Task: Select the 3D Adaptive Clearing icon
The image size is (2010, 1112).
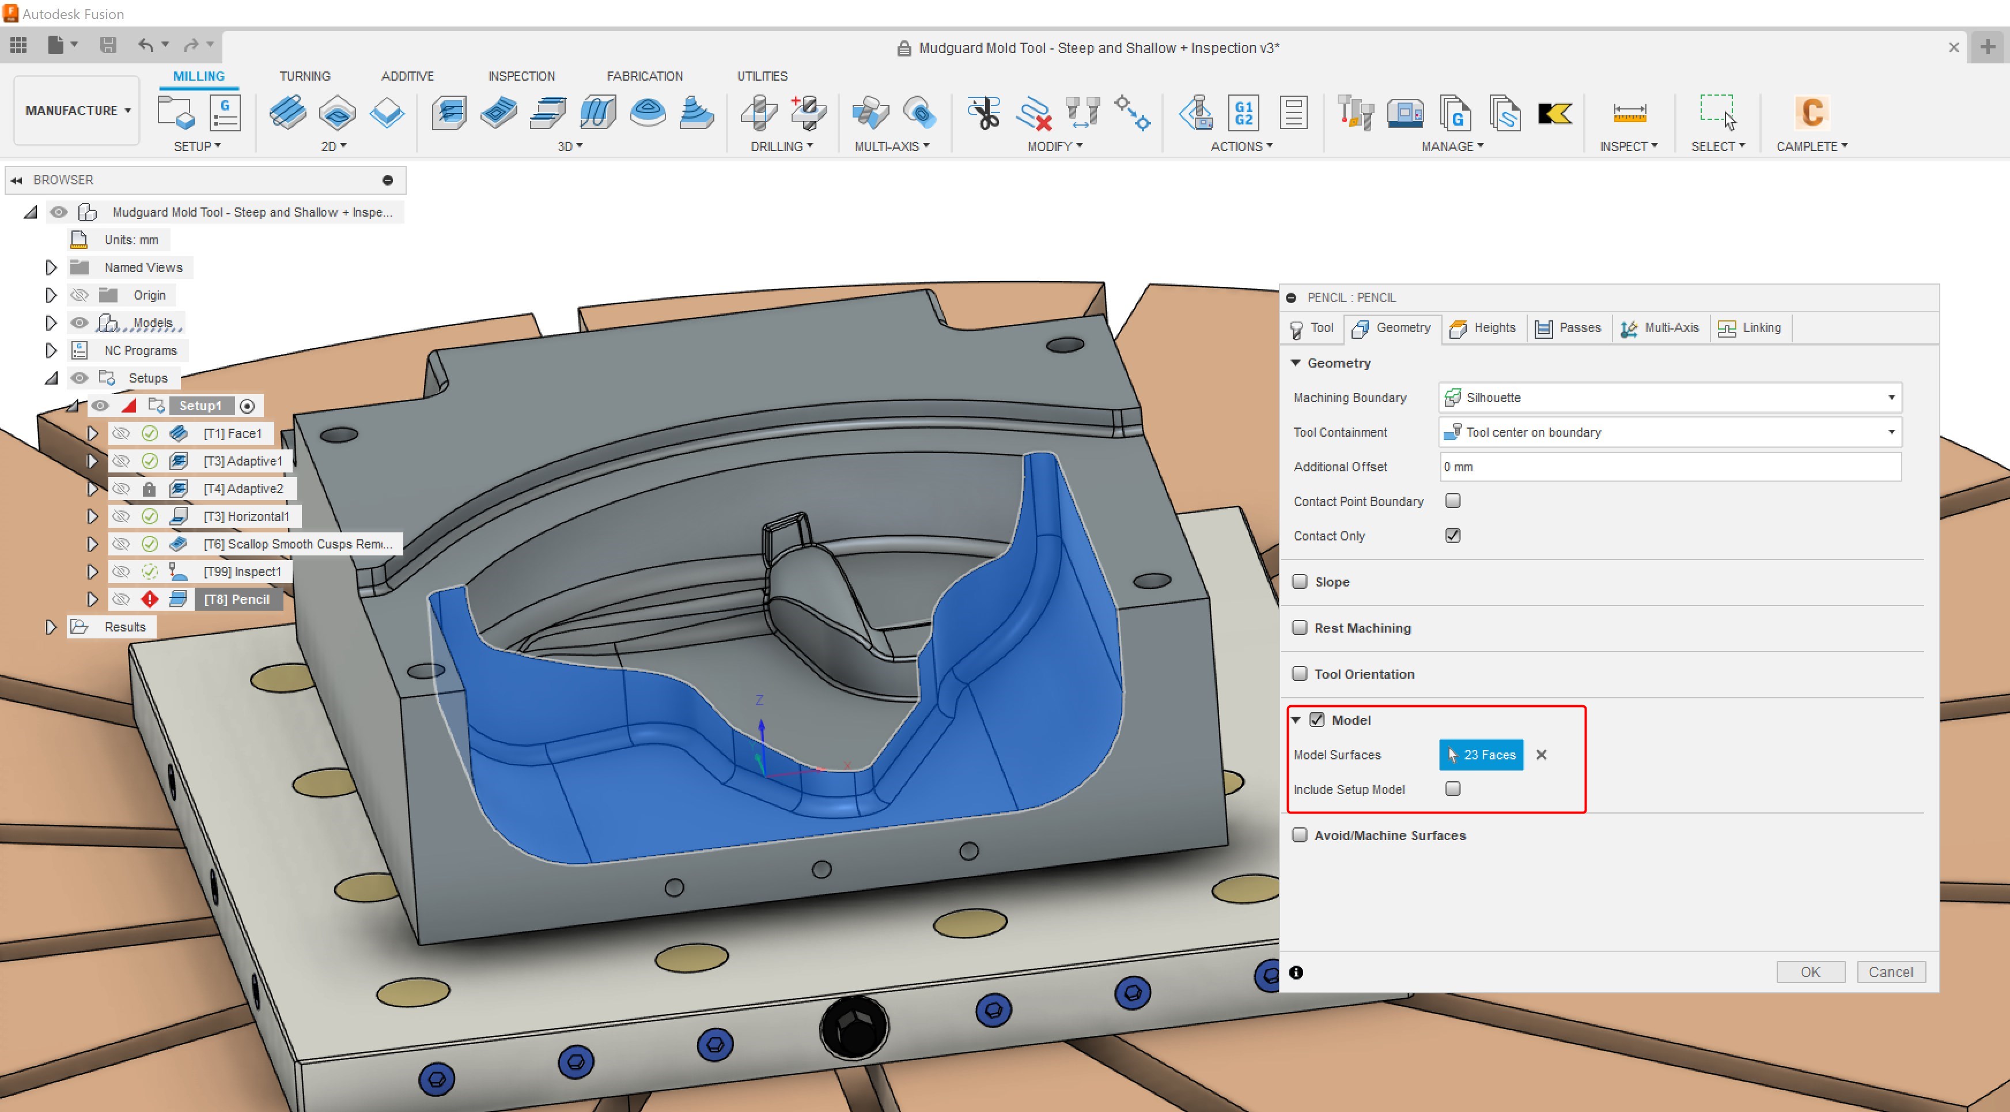Action: pyautogui.click(x=449, y=113)
